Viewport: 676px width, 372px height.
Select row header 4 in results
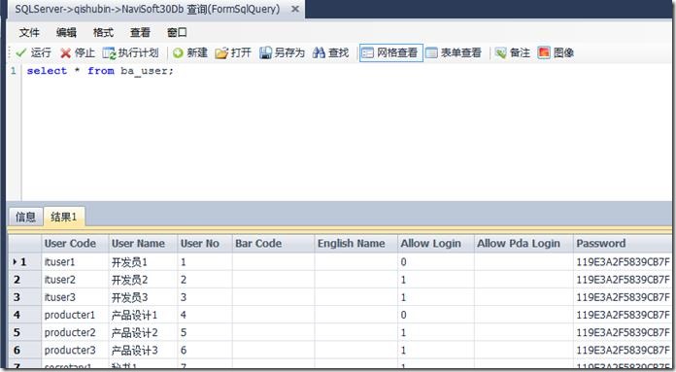[25, 315]
